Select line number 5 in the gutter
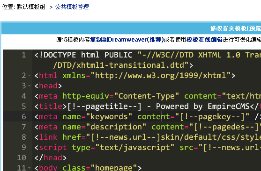261x171 pixels. tap(24, 106)
